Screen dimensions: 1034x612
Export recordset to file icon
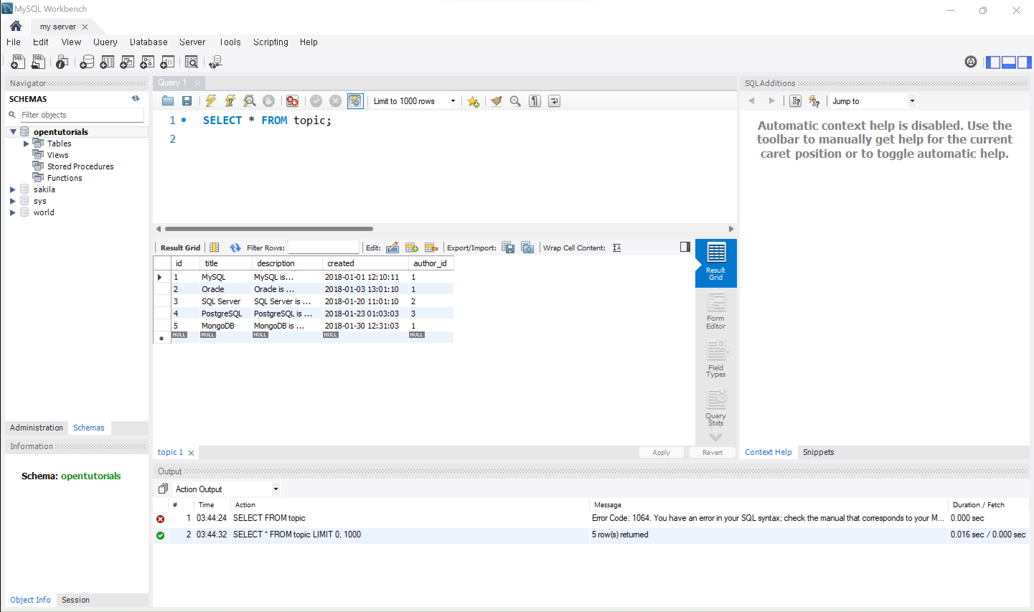(x=508, y=248)
